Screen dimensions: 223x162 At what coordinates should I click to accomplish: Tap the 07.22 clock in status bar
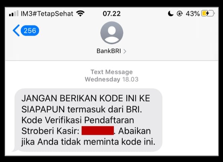(x=111, y=14)
